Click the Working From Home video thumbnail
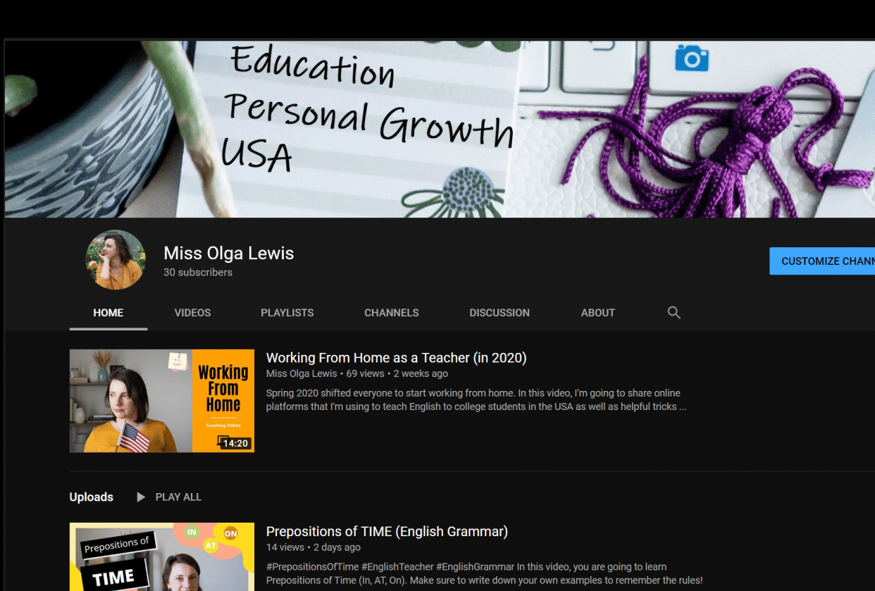 pos(161,400)
